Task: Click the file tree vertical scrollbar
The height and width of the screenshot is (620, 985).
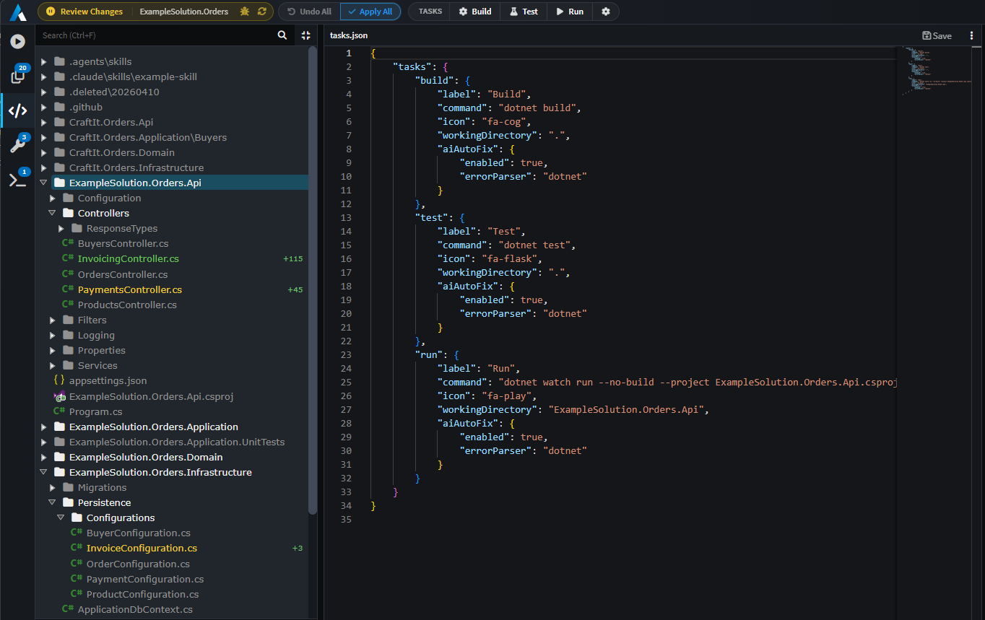Action: click(x=313, y=280)
